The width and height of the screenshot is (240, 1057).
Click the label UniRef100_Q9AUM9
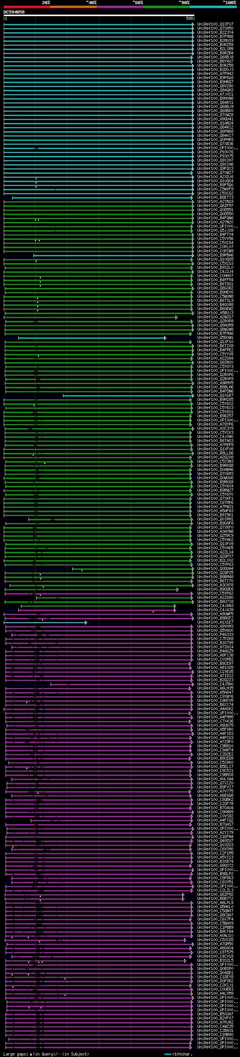point(215,325)
